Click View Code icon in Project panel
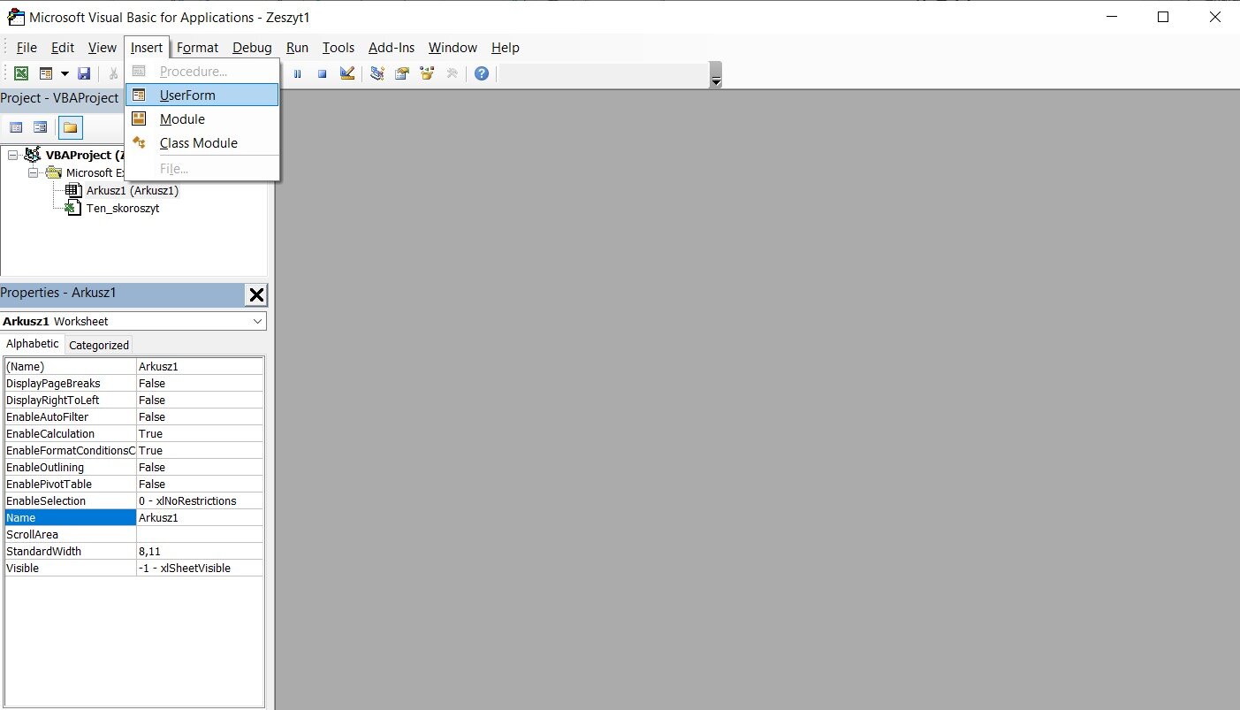The width and height of the screenshot is (1240, 710). click(16, 127)
